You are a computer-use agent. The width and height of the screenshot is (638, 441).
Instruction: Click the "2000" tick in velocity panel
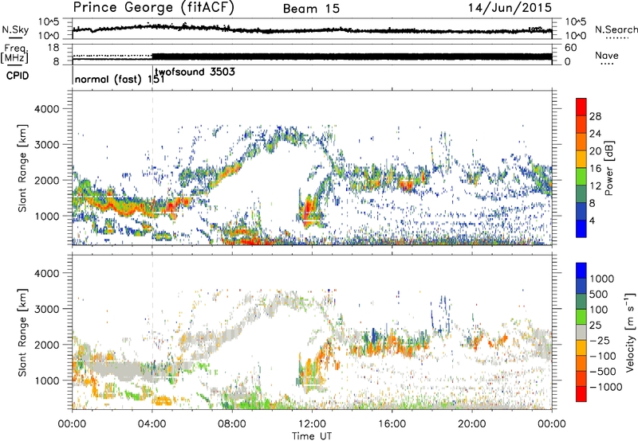(46, 345)
